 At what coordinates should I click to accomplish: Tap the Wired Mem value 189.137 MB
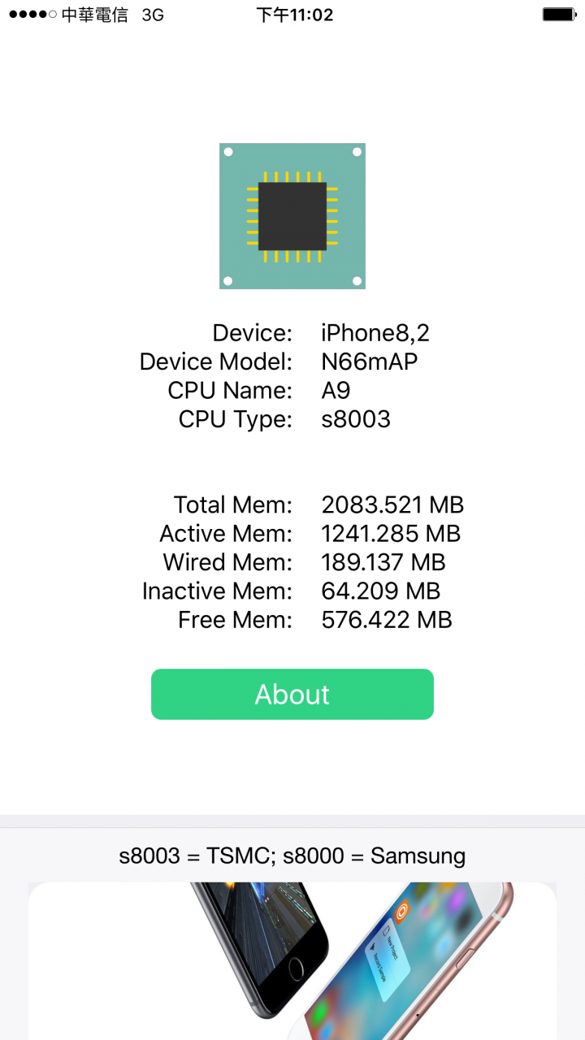[x=383, y=562]
